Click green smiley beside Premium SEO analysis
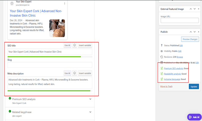Viewport: 202px width, 121px height. 10,98
